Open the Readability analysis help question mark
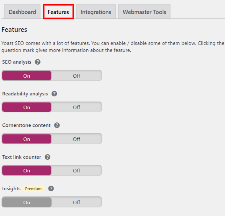 54,94
